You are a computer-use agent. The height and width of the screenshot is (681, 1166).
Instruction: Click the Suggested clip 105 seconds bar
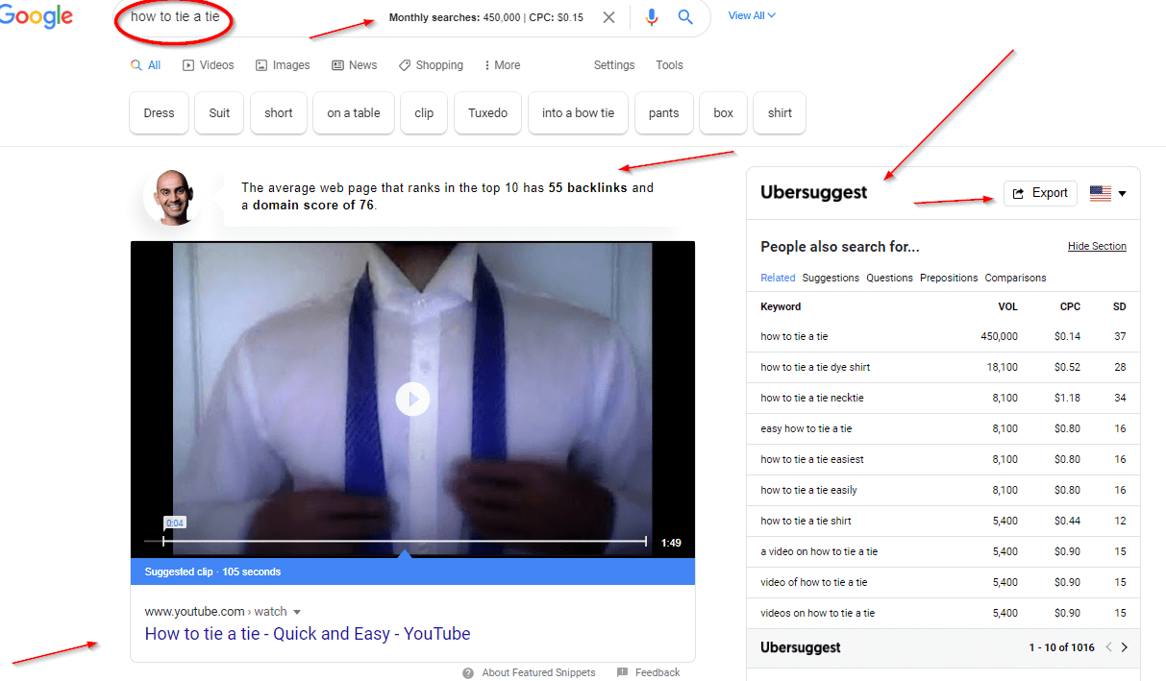pos(412,572)
